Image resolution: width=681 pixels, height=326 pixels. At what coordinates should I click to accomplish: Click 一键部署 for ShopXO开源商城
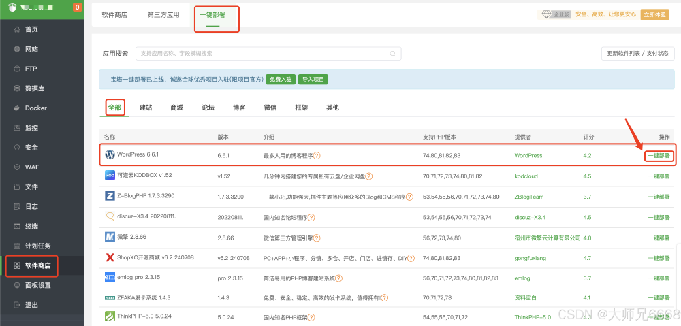659,258
